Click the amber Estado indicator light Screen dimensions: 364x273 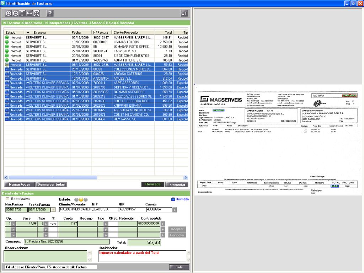pos(81,200)
